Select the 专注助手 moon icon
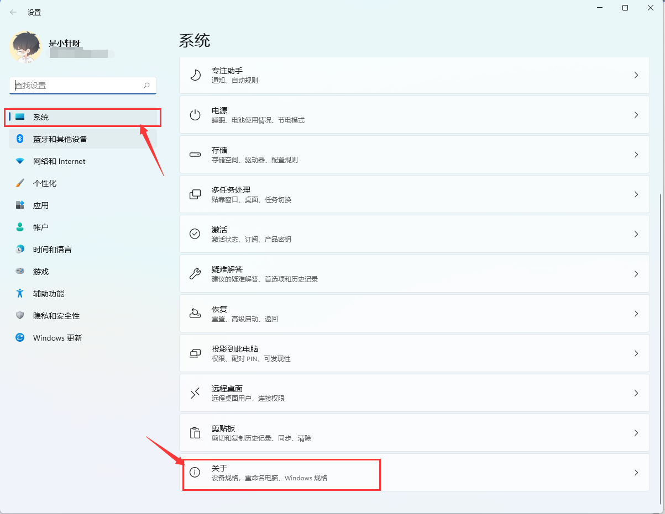665x514 pixels. (x=195, y=75)
